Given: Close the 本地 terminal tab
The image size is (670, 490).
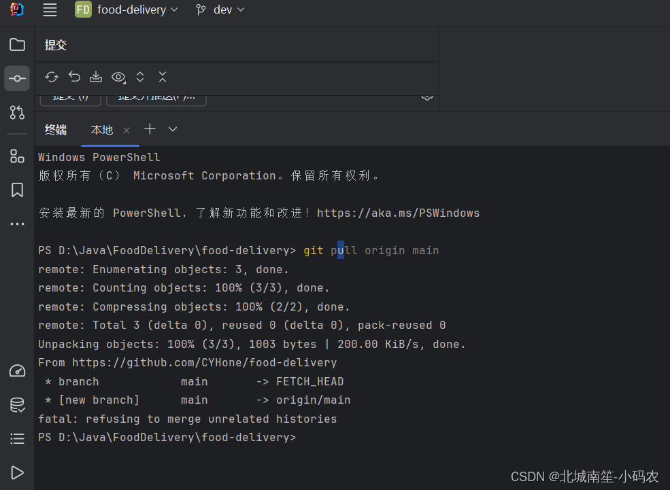Looking at the screenshot, I should [127, 129].
